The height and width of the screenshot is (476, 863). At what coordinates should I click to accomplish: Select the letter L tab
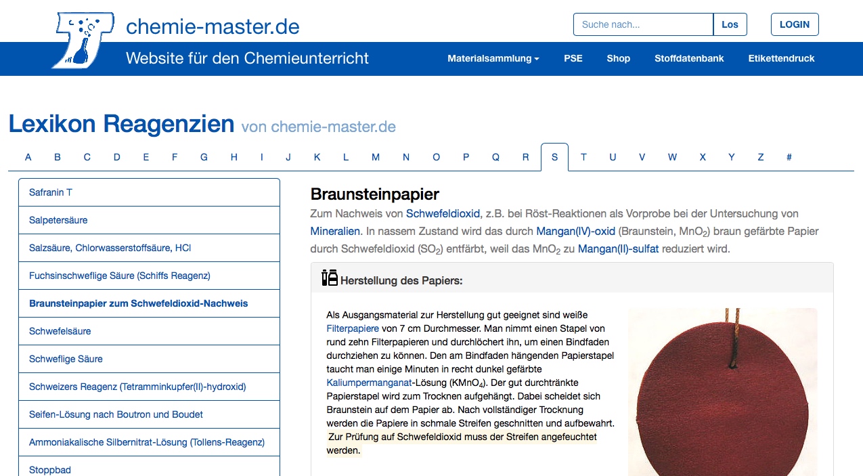(346, 157)
